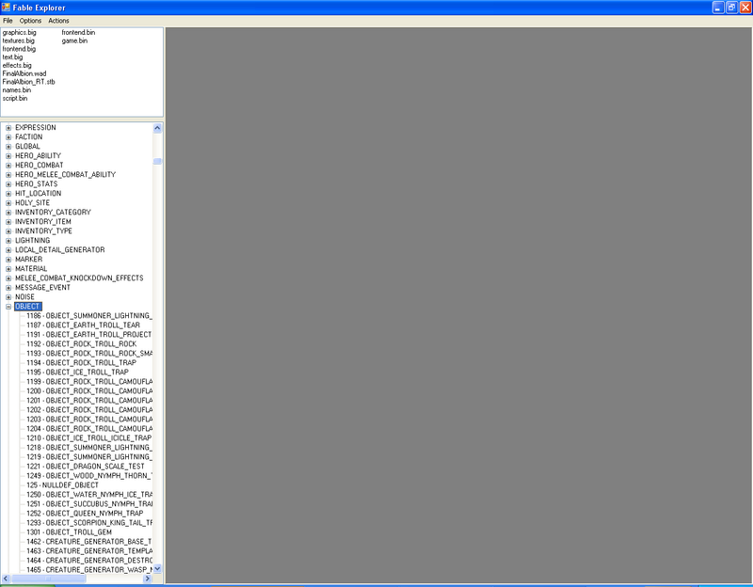Screen dimensions: 753x587
Task: Select effects.big in the file list
Action: [17, 65]
